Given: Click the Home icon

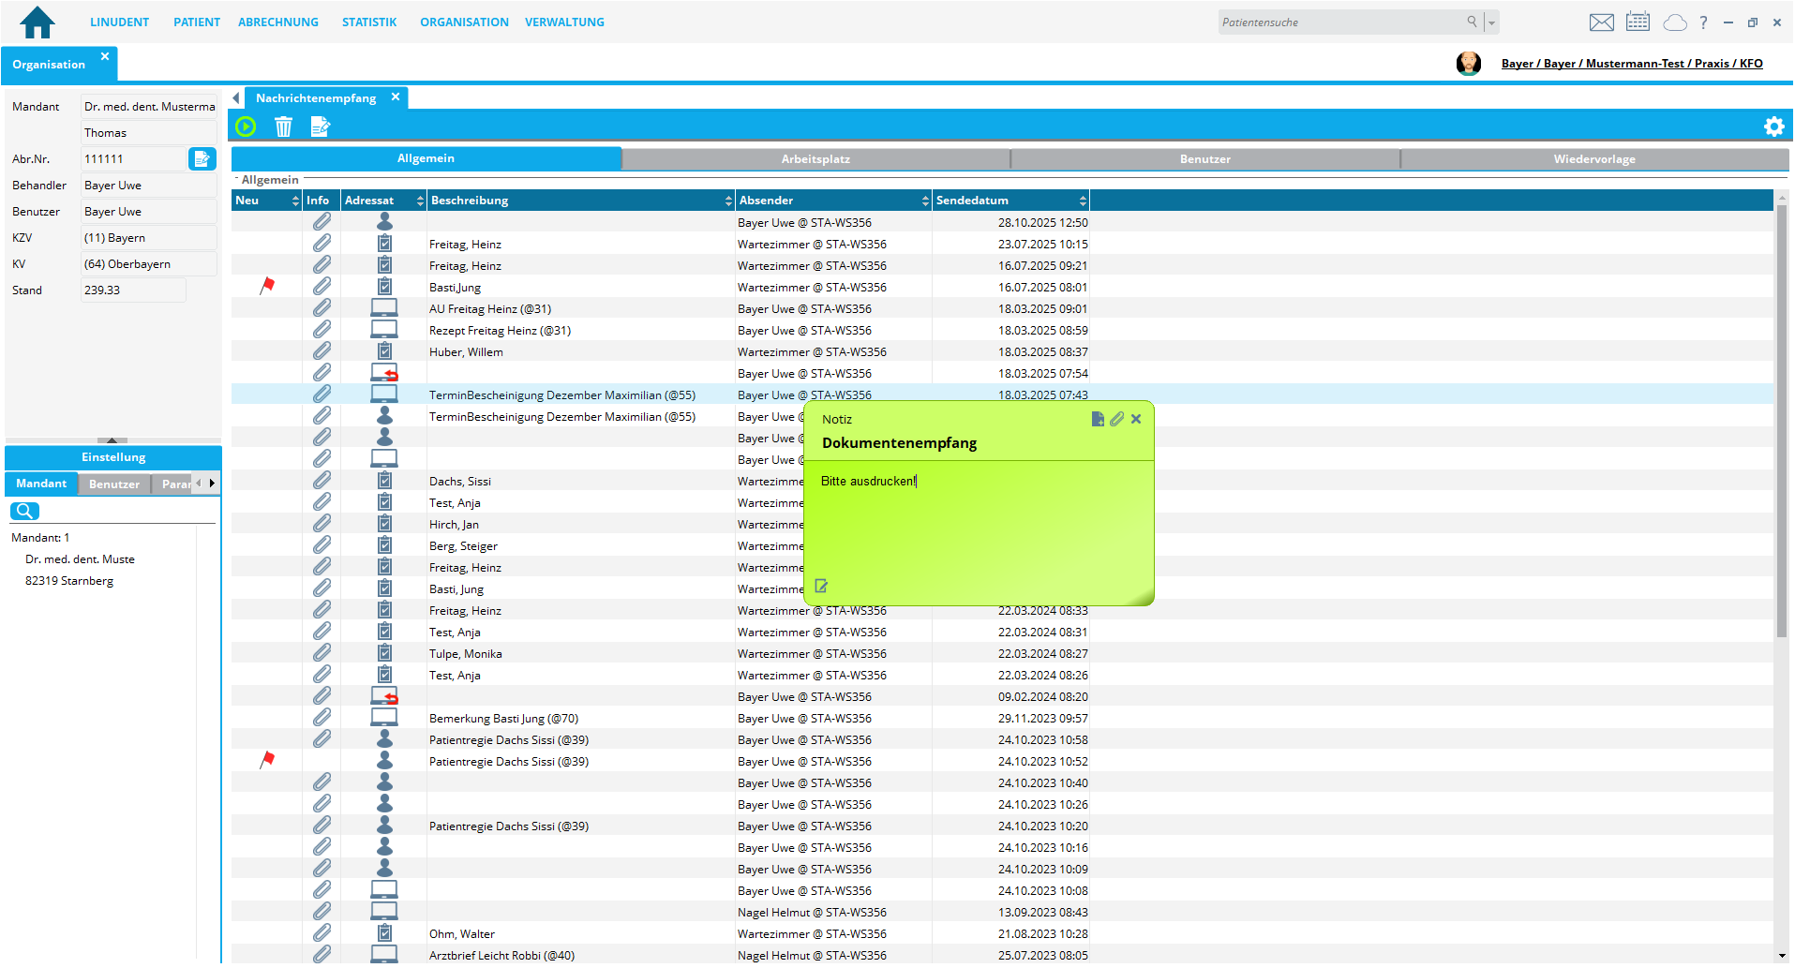Looking at the screenshot, I should tap(37, 22).
